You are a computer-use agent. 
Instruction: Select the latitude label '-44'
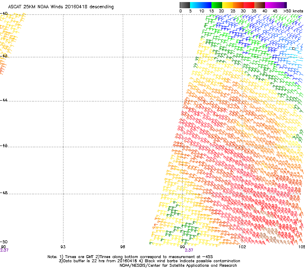[4, 100]
